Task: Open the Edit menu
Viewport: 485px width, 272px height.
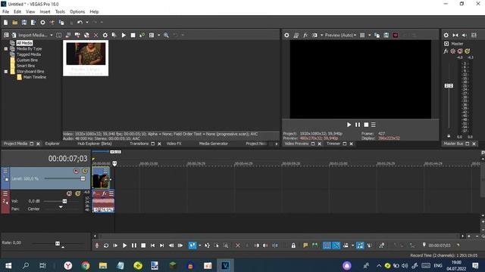Action: [17, 12]
